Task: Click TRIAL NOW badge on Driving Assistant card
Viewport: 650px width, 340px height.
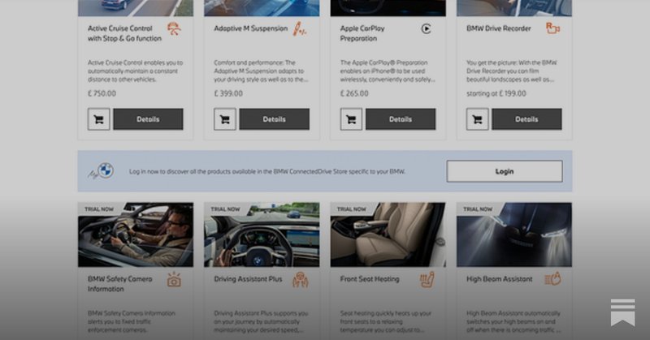Action: coord(226,209)
